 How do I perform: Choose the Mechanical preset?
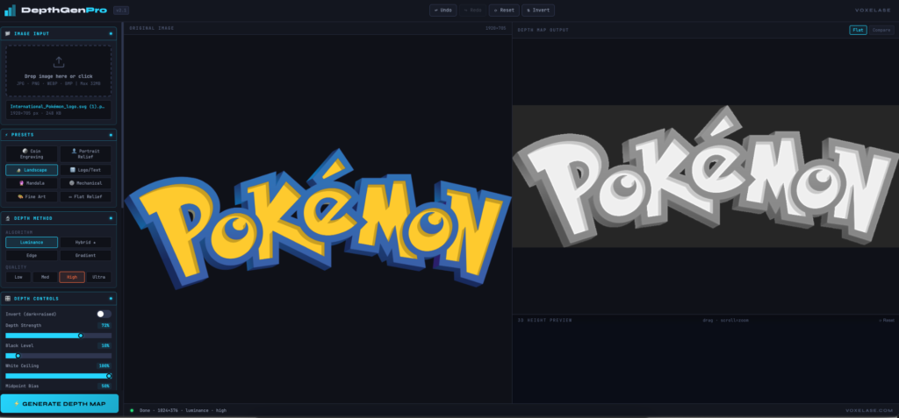pos(85,183)
